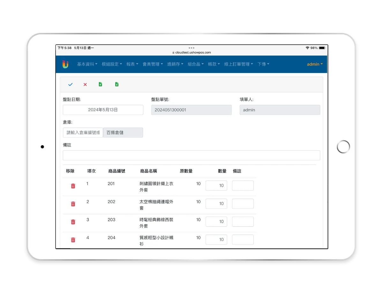Open the 會員管理 menu
383x293 pixels.
click(x=153, y=64)
